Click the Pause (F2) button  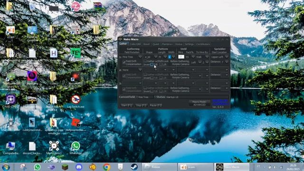tap(156, 105)
